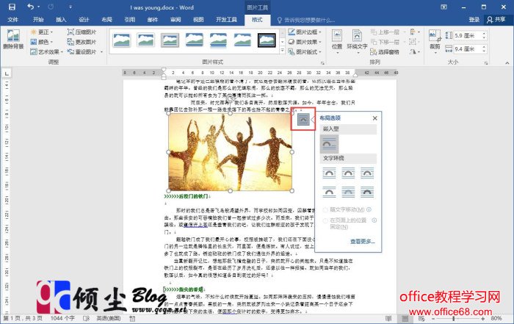514x324 pixels.
Task: Open the dropdown arrow next to Undo
Action: coord(39,7)
